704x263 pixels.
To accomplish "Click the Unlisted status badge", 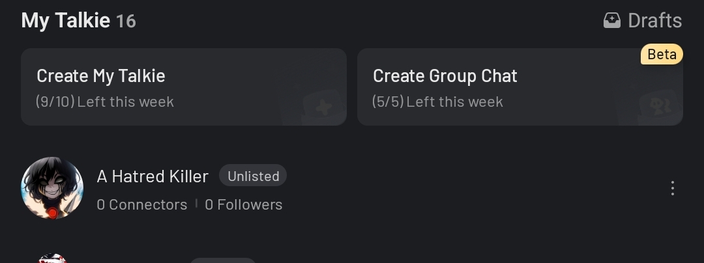I will pos(253,176).
